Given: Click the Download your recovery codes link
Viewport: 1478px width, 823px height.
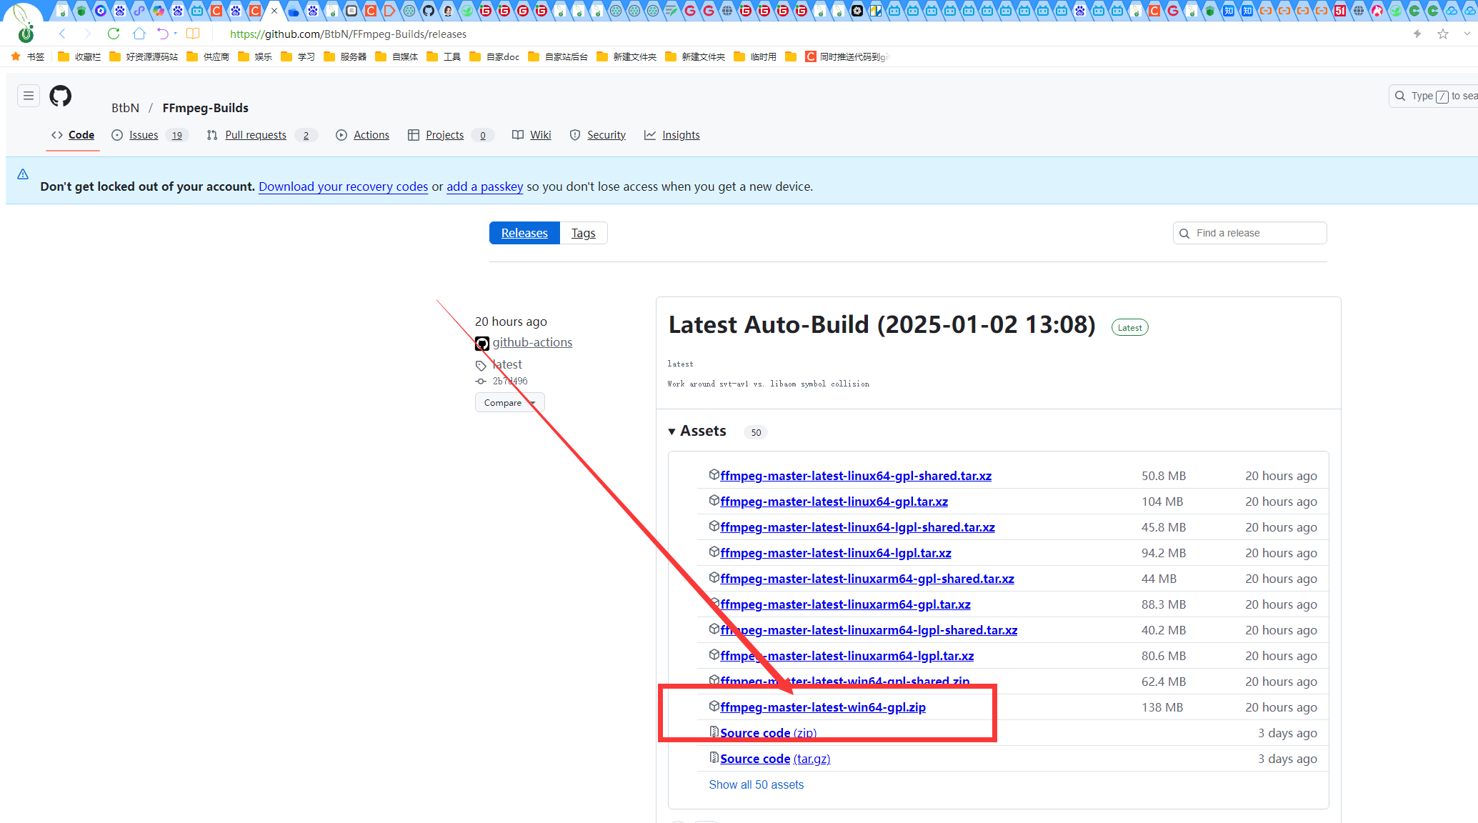Looking at the screenshot, I should pos(343,186).
